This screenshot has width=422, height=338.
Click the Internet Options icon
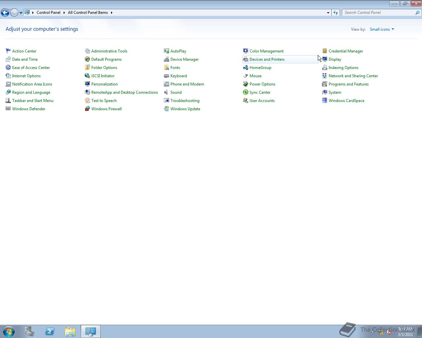[8, 76]
